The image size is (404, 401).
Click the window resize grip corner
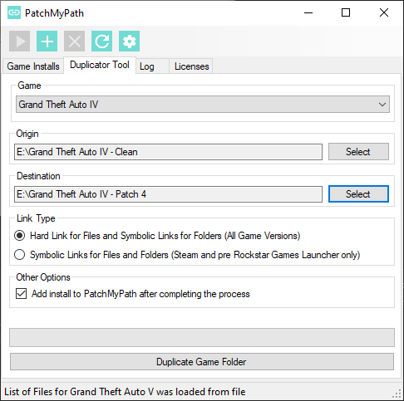click(x=397, y=393)
